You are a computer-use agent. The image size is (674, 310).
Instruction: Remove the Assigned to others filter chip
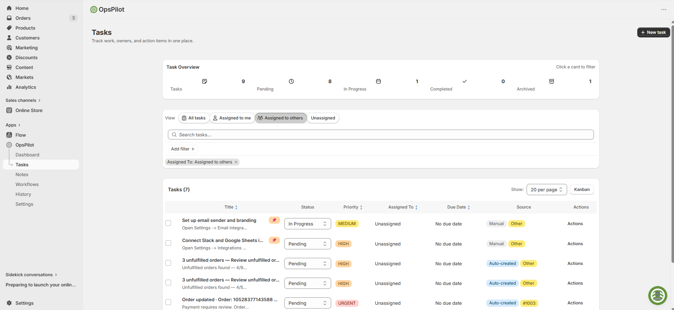point(236,162)
